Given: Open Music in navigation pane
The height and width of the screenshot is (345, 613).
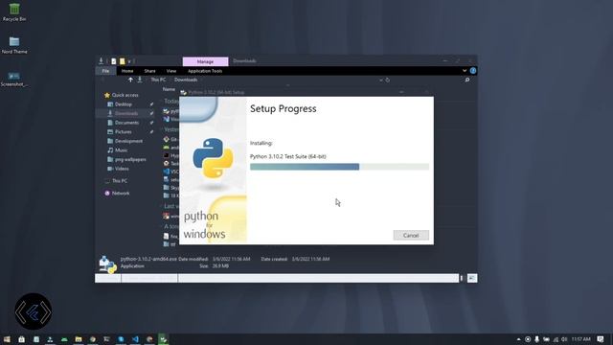Looking at the screenshot, I should (118, 150).
